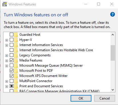Select the Media Features label
The height and width of the screenshot is (105, 118).
(31, 60)
